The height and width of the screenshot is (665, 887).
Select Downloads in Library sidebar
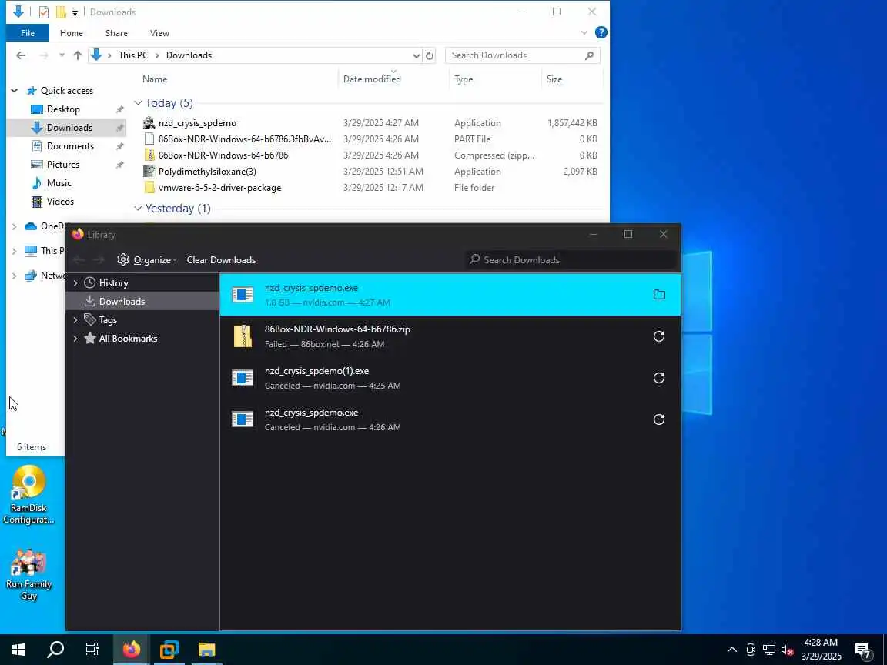click(142, 302)
